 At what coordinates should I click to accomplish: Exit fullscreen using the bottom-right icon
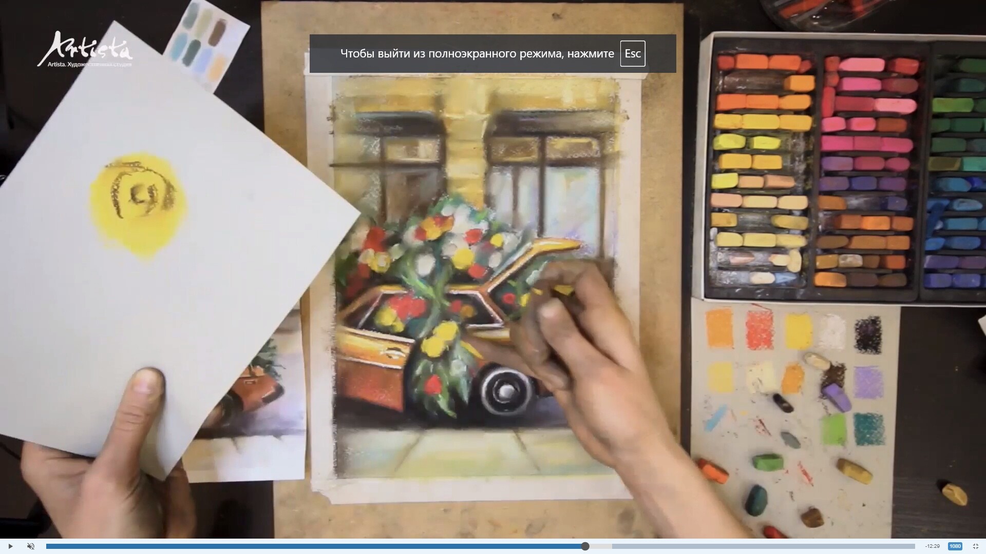tap(976, 546)
